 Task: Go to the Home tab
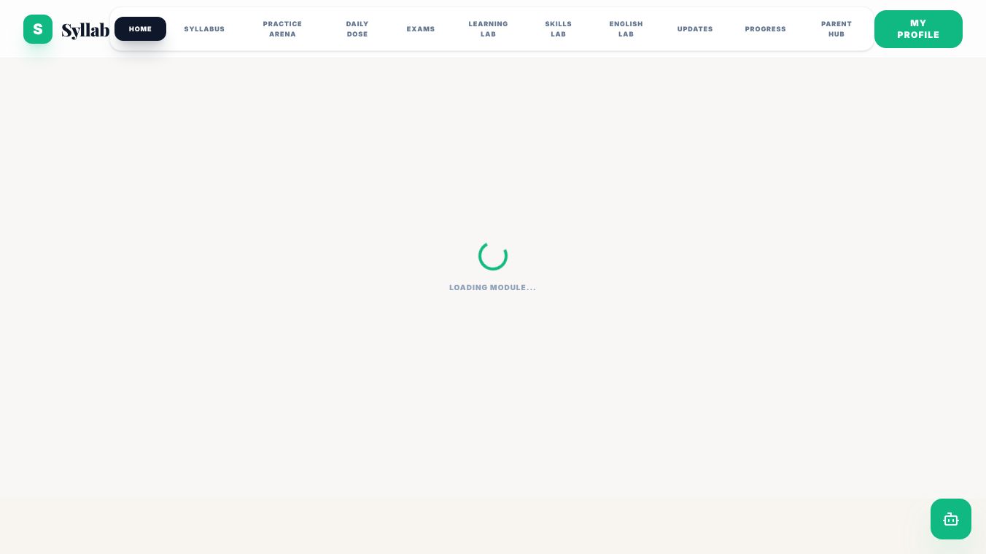click(140, 29)
